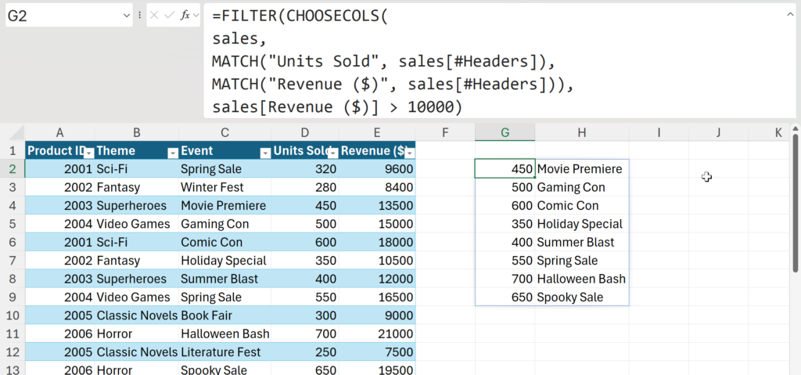Screen dimensions: 801x375
Task: Click the three-dot handle beside Name Box
Action: click(140, 15)
